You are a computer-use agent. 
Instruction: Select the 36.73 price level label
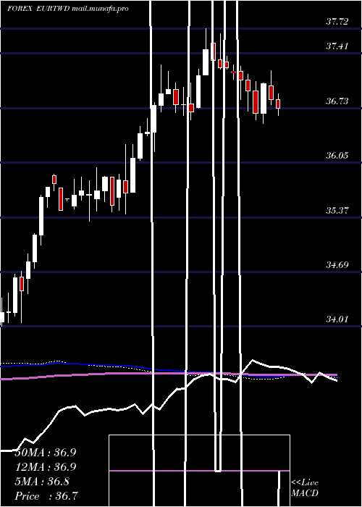tap(337, 101)
